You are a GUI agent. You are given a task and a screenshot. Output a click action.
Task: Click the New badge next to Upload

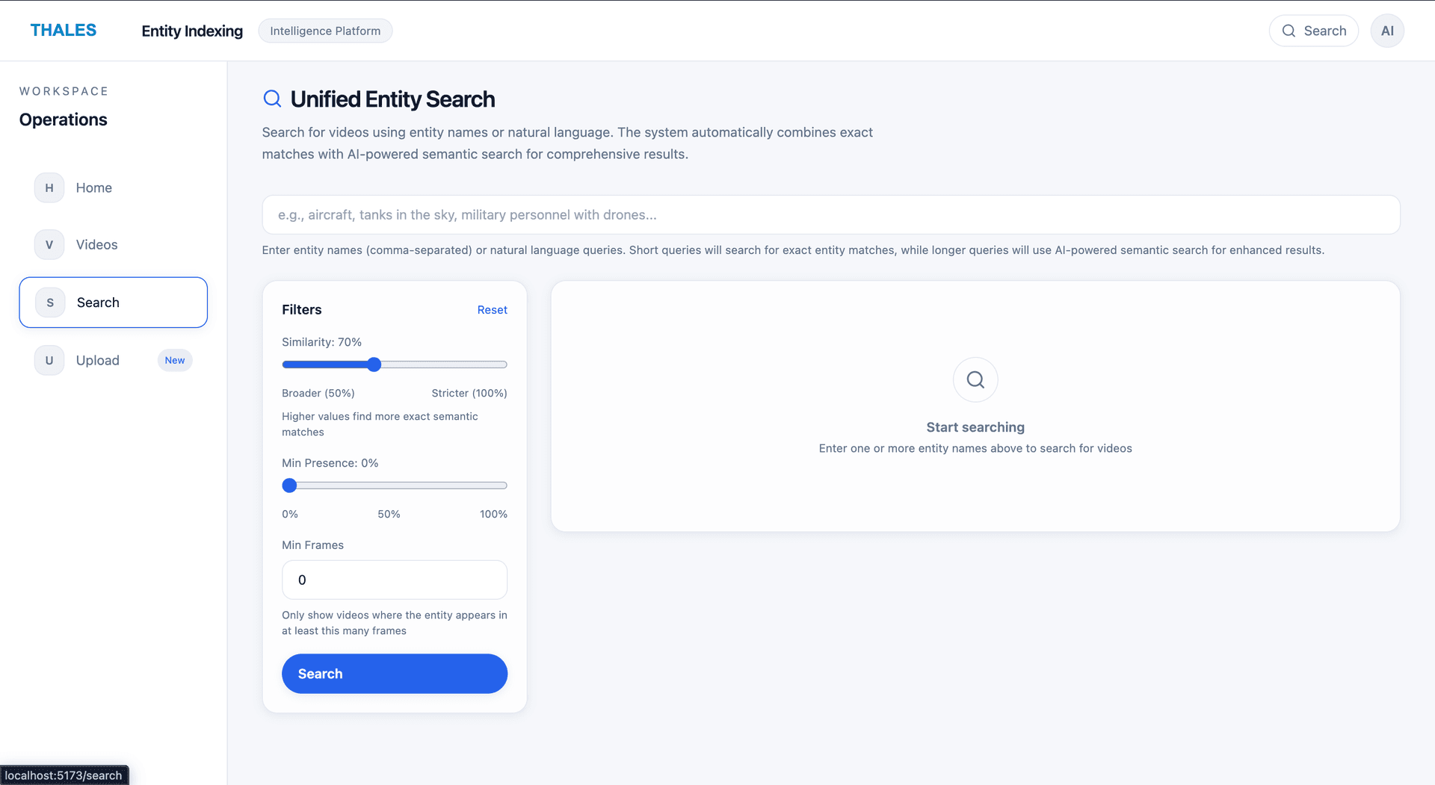coord(174,360)
